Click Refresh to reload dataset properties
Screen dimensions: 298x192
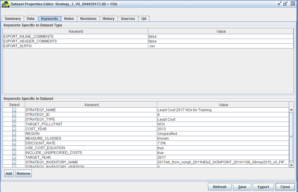coord(220,187)
